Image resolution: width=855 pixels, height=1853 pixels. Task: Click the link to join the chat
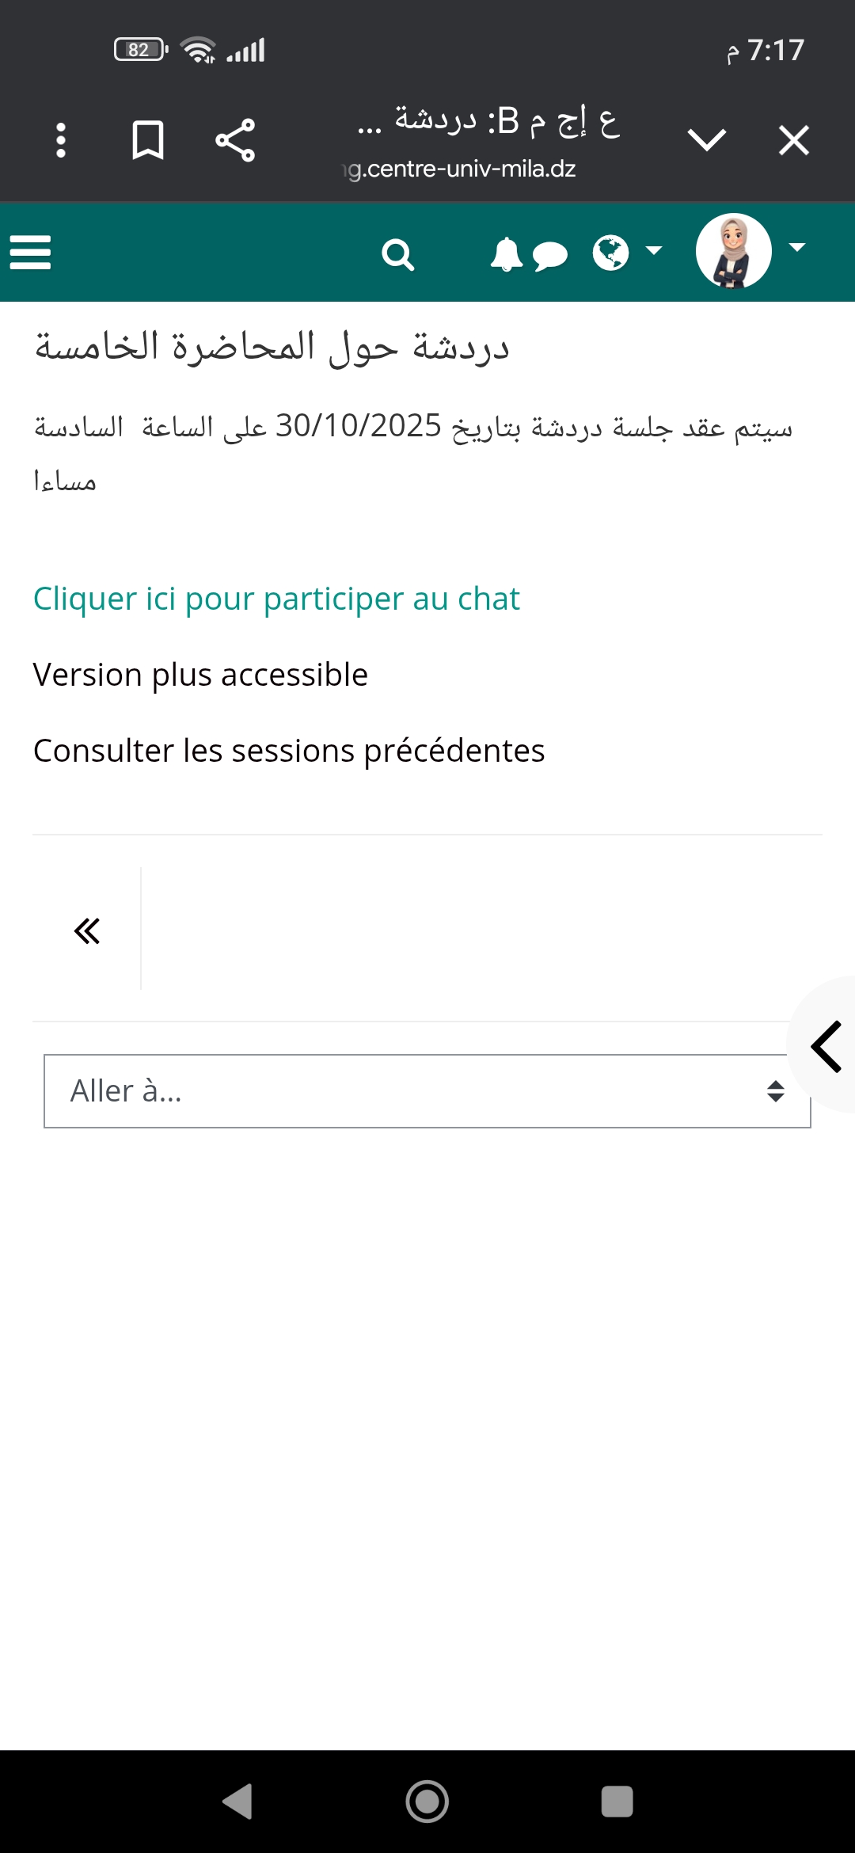point(276,599)
